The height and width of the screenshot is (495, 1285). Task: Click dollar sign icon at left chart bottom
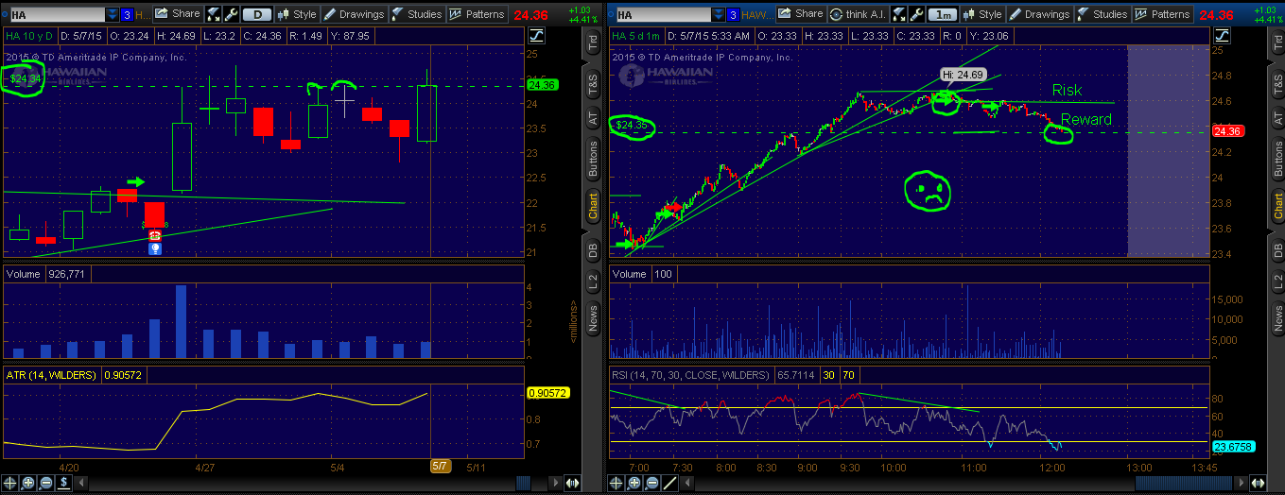point(63,483)
